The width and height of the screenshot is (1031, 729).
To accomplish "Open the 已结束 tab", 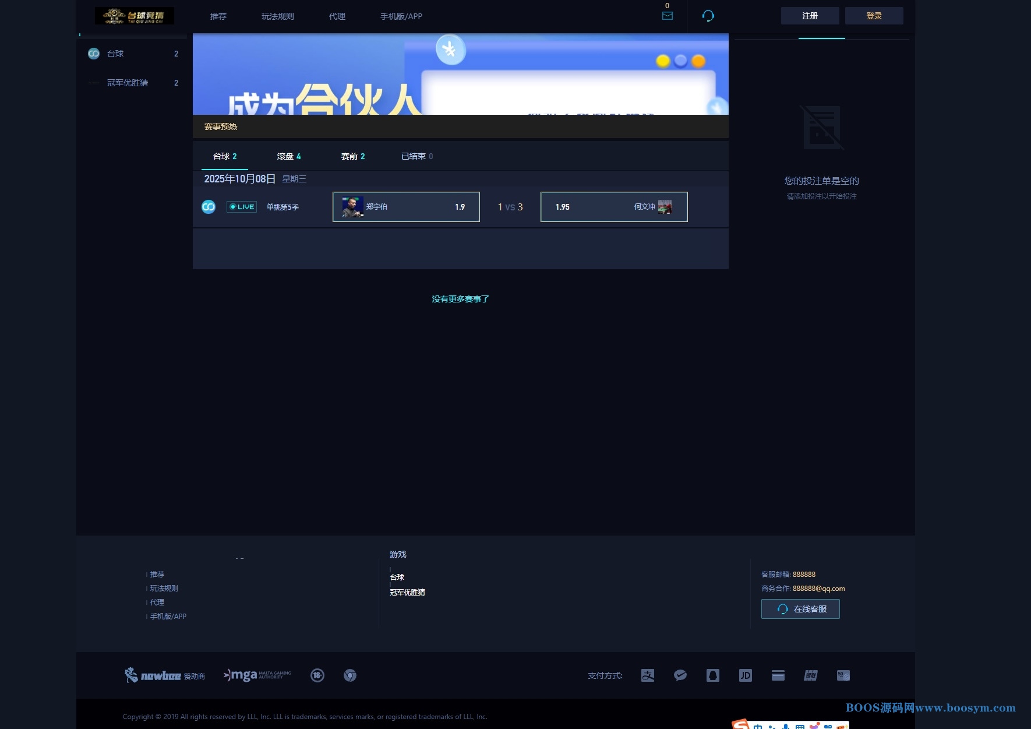I will pos(417,156).
